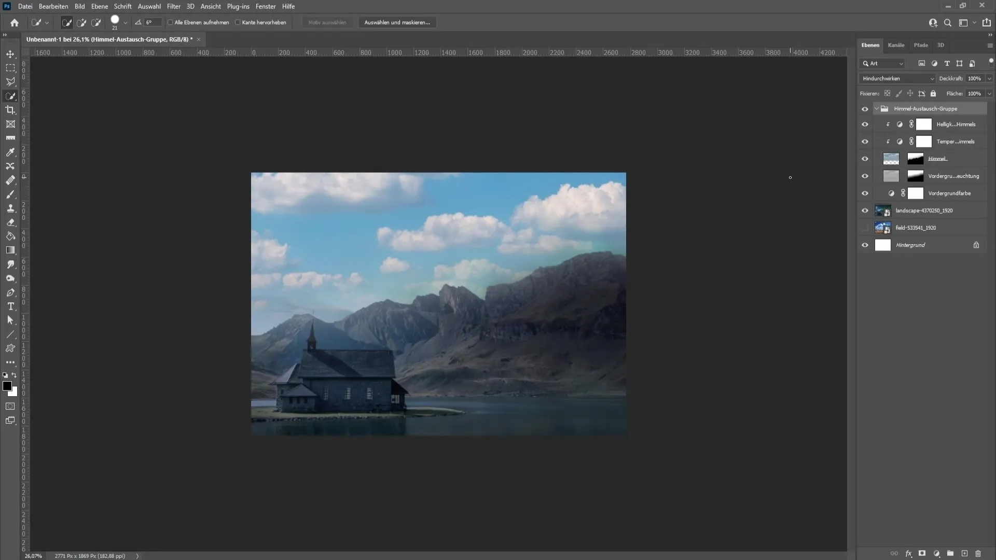Select the Gradient tool
The image size is (996, 560).
click(x=10, y=250)
